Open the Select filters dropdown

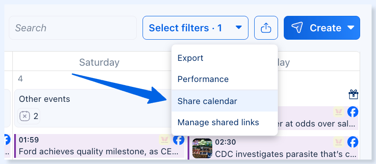click(196, 28)
